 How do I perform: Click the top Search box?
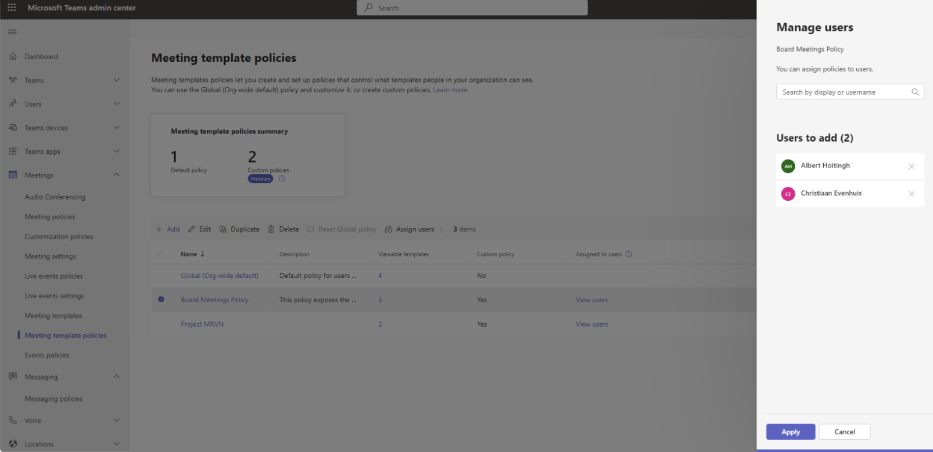pyautogui.click(x=472, y=8)
